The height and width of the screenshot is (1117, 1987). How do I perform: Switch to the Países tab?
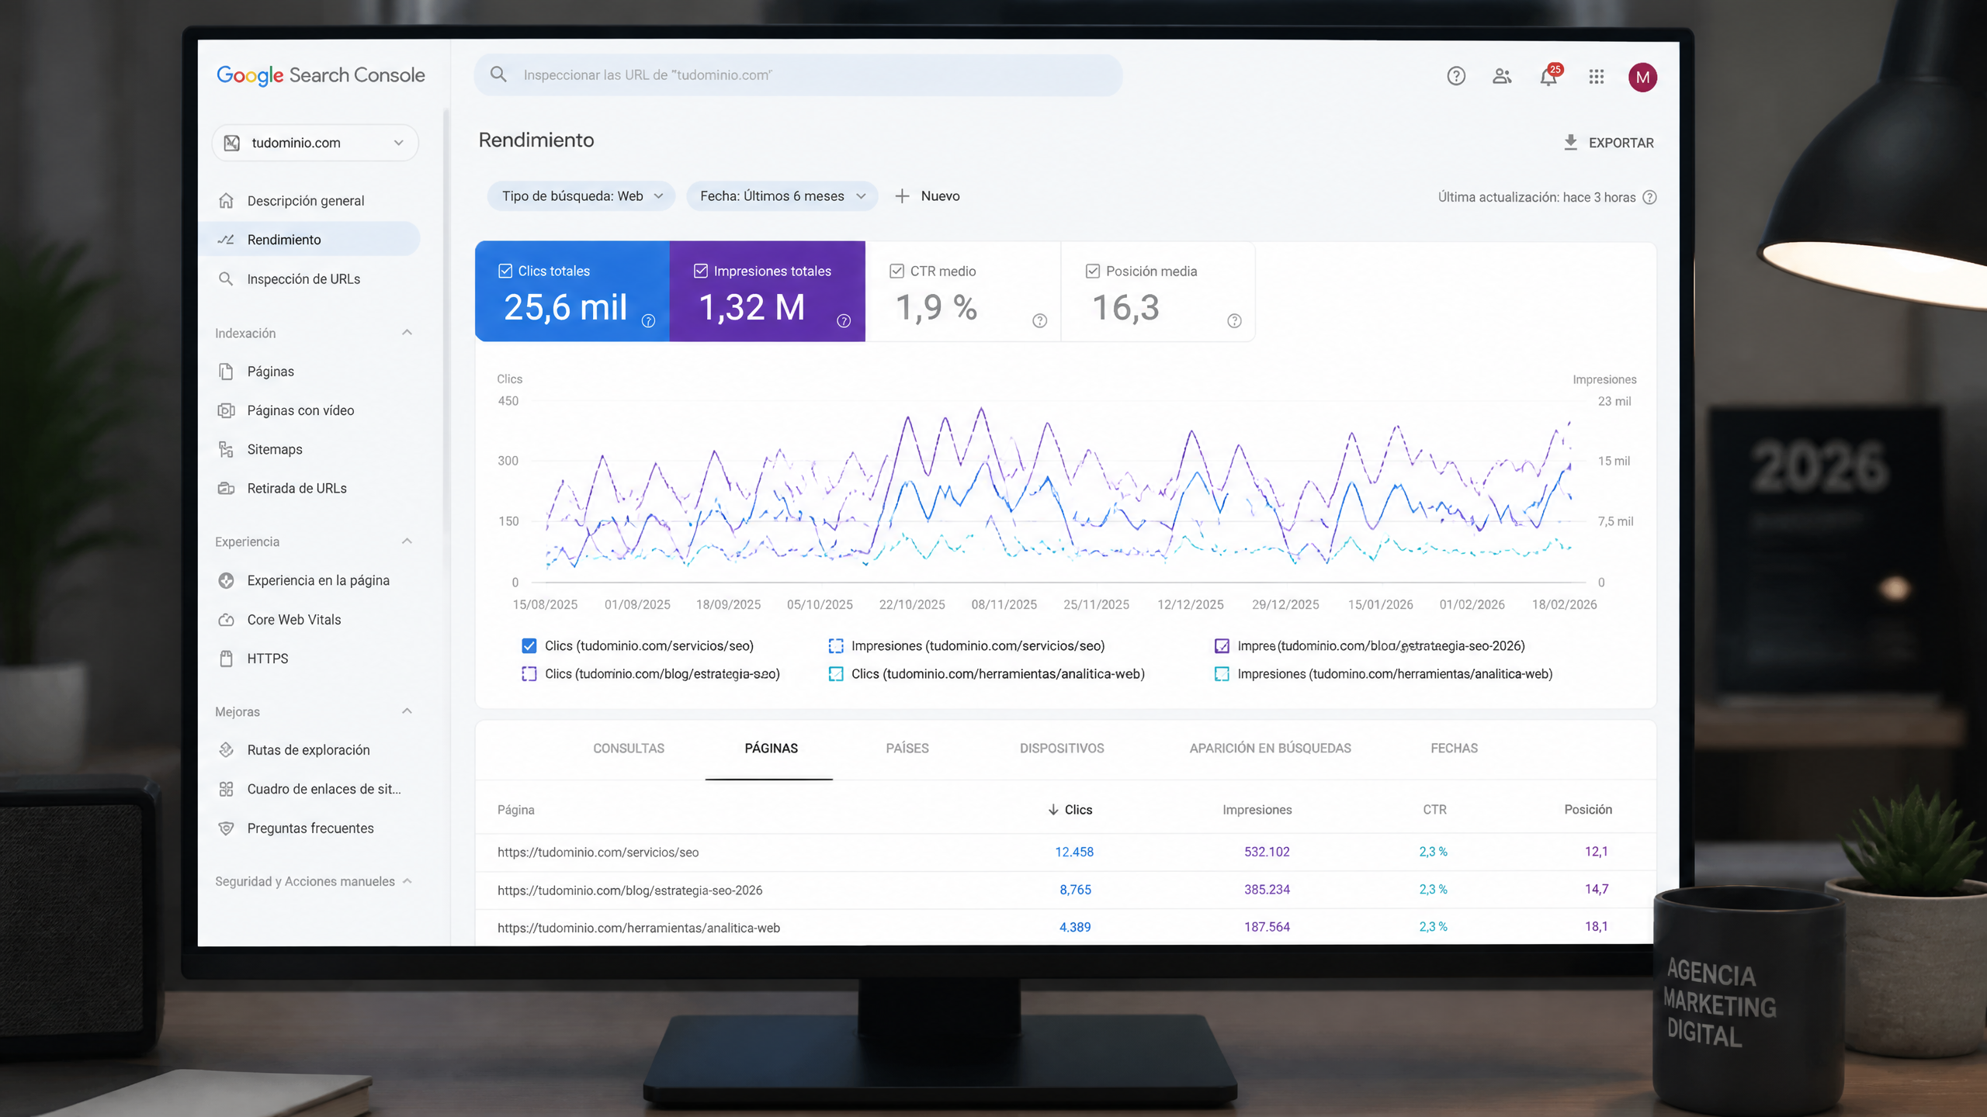(x=907, y=749)
